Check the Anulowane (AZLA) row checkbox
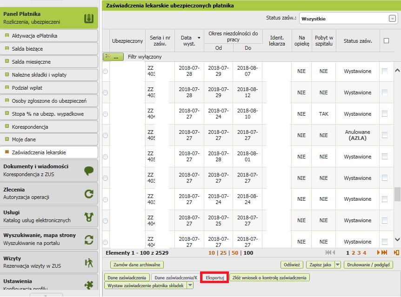Screen dimensions: 401x297 point(384,135)
